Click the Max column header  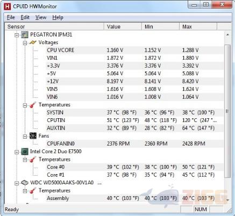tap(198, 27)
